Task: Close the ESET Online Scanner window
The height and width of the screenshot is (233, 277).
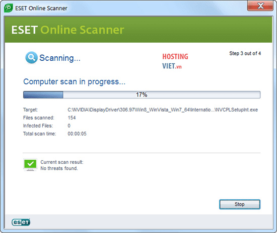Action: [x=260, y=6]
